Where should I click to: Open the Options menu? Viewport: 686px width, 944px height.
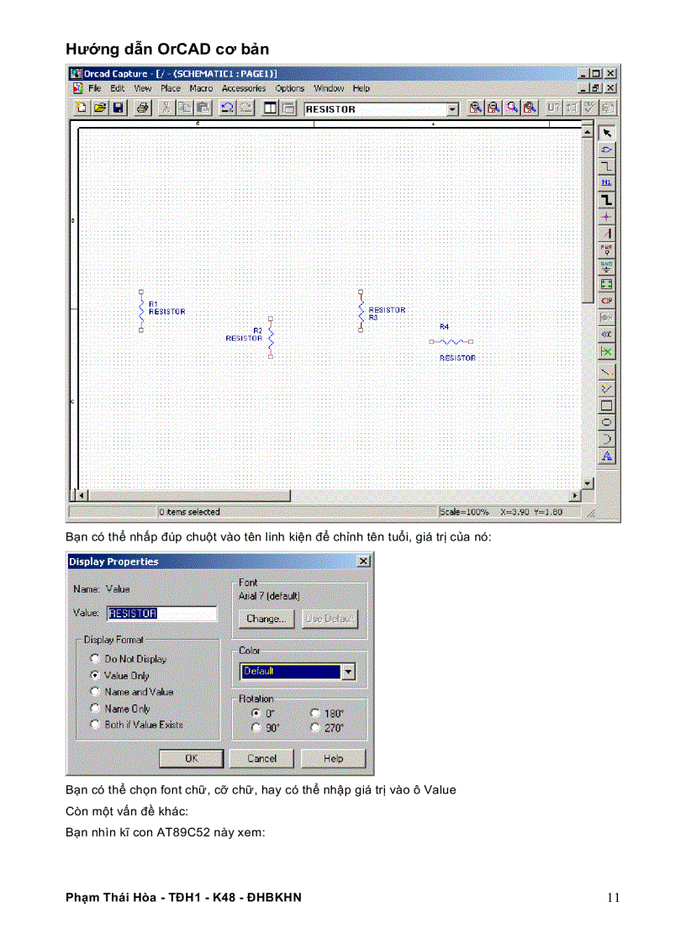click(x=290, y=88)
